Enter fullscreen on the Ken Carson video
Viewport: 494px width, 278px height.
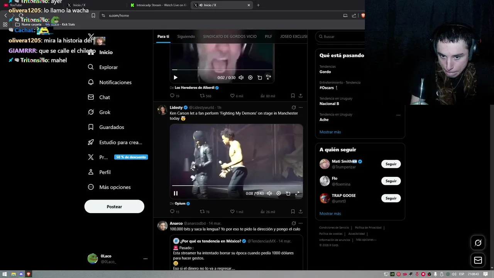[x=297, y=193]
